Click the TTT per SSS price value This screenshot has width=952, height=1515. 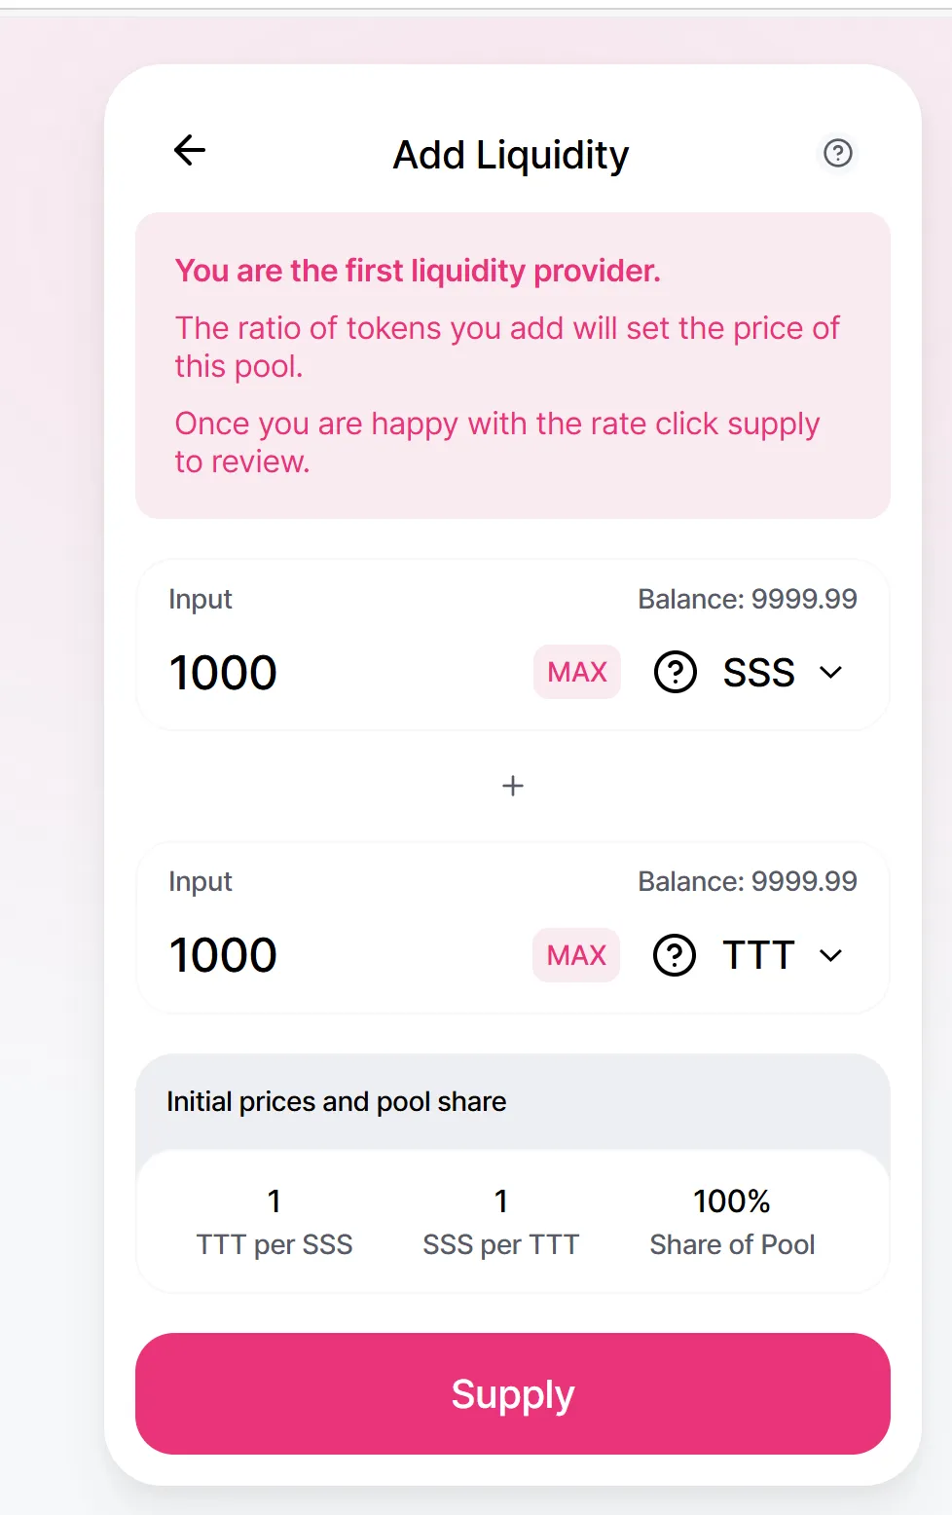[x=275, y=1201]
